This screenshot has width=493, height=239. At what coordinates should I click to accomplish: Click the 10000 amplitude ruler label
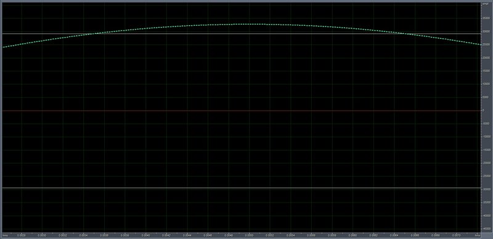click(486, 84)
